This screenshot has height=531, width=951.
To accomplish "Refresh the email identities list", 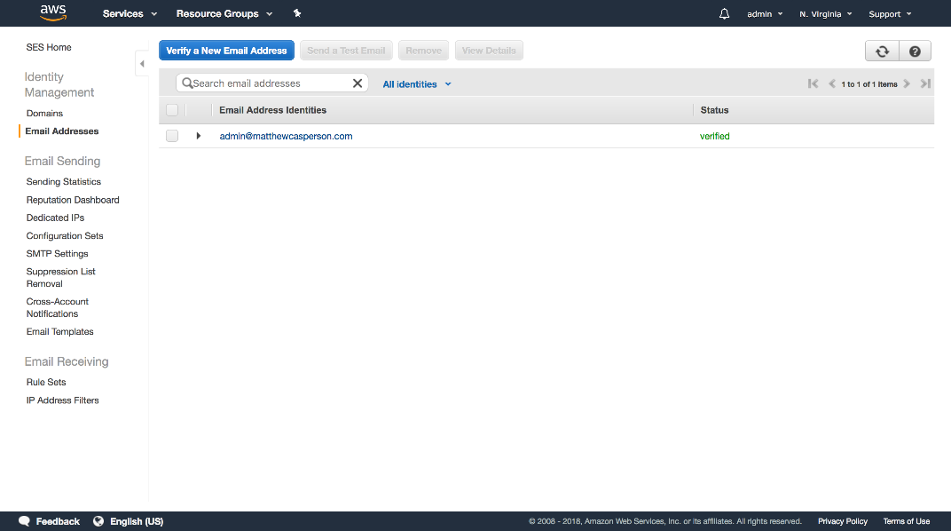I will pyautogui.click(x=882, y=52).
